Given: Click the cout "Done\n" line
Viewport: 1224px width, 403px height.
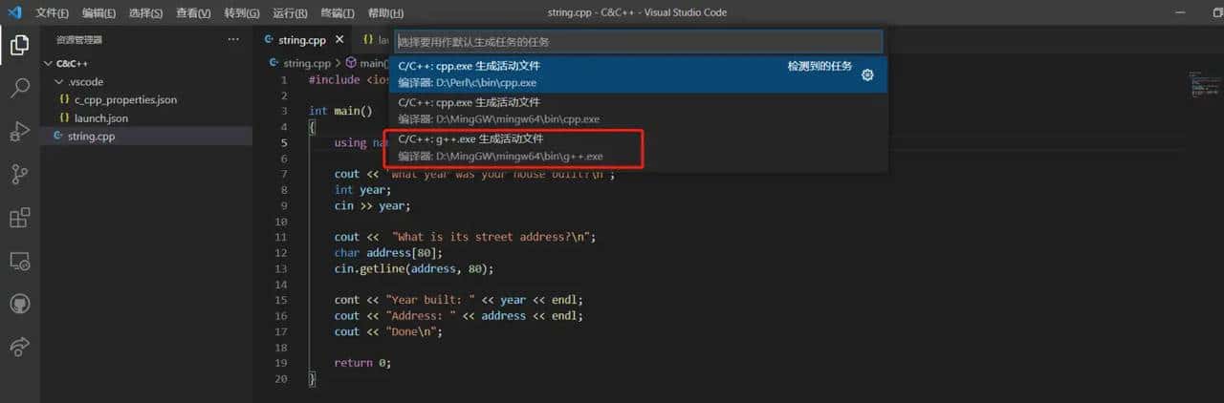Looking at the screenshot, I should coord(389,331).
